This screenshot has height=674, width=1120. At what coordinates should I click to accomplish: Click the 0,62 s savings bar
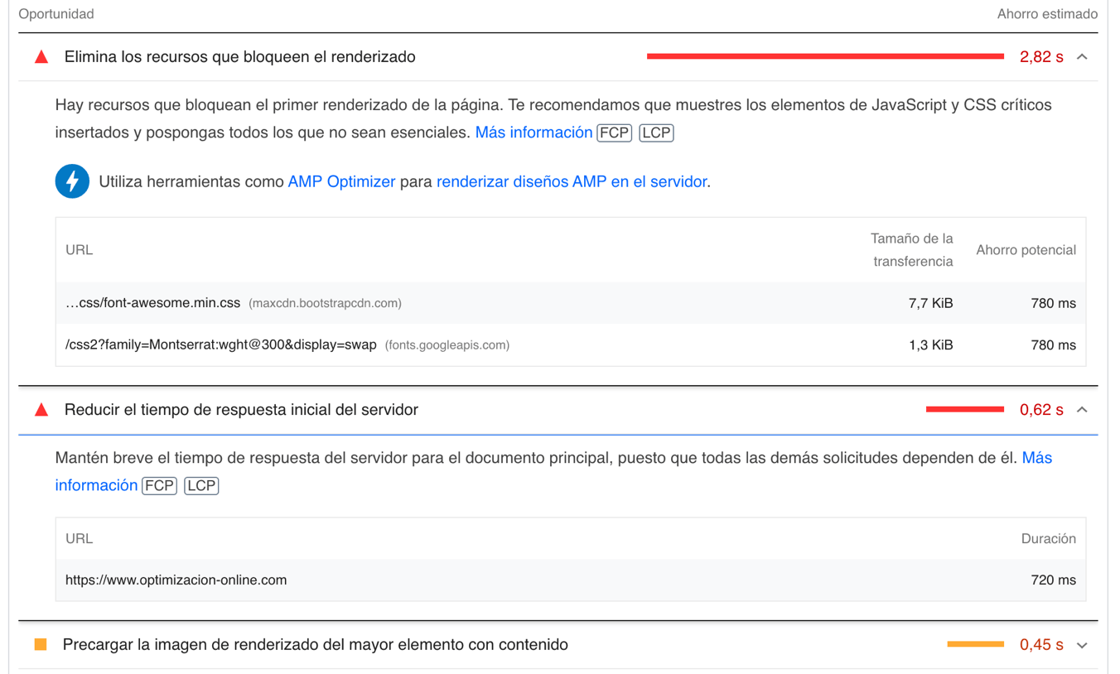(965, 409)
